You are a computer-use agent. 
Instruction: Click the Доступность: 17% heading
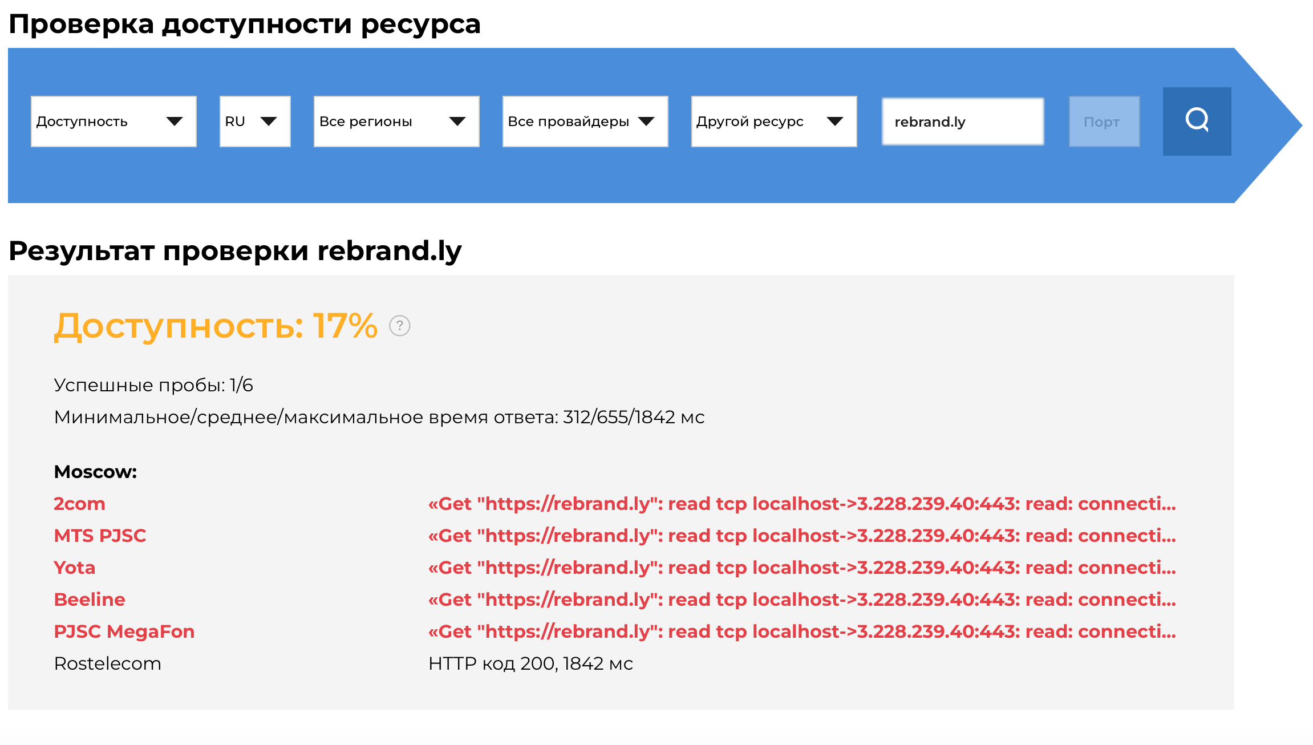click(x=216, y=326)
